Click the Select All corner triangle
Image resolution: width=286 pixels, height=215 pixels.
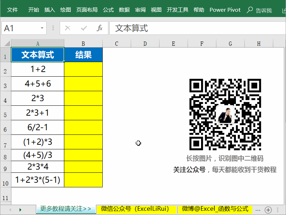(7, 44)
